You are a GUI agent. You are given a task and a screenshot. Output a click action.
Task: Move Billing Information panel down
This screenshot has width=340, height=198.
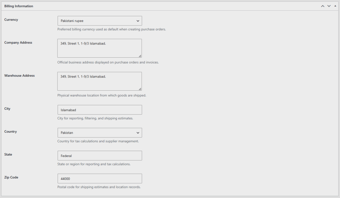point(329,6)
